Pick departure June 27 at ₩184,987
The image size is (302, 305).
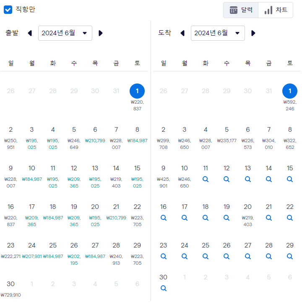(x=95, y=250)
